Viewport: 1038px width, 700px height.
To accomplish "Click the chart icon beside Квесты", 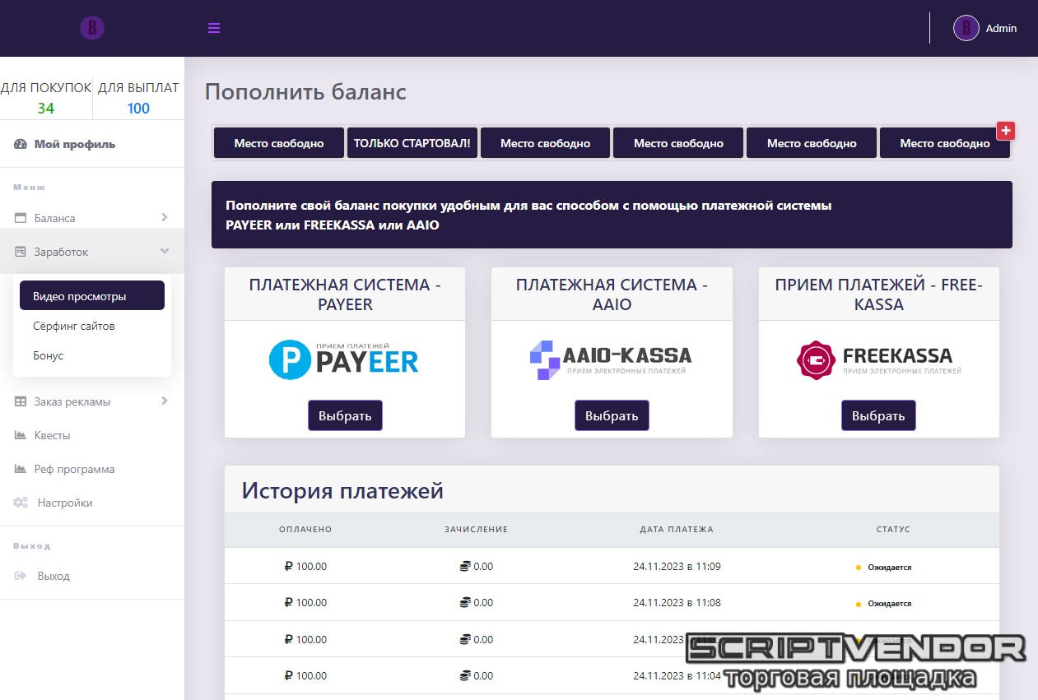I will (x=21, y=435).
